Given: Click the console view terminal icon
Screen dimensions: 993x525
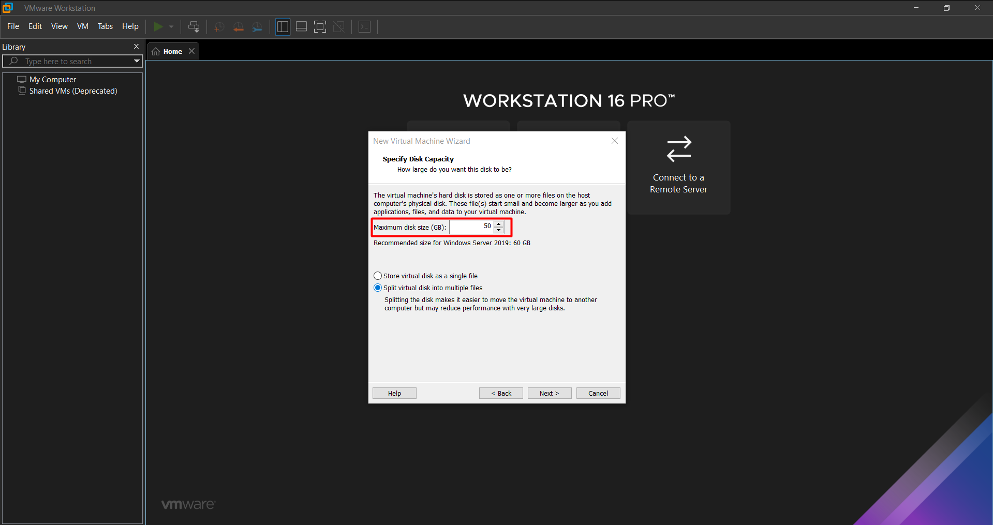Looking at the screenshot, I should (365, 27).
